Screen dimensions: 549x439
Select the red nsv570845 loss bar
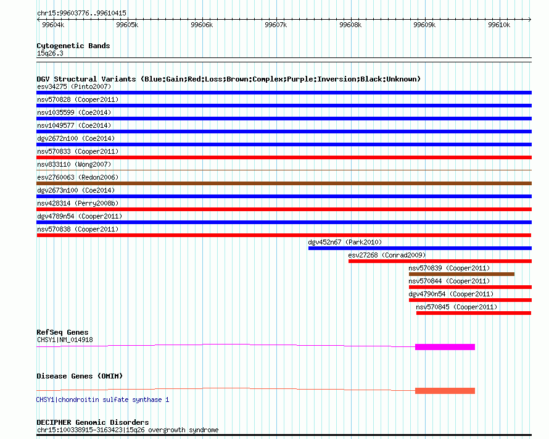[x=473, y=313]
